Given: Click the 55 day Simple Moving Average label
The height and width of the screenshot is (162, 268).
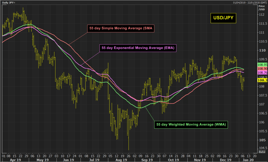Looking at the screenshot, I should [120, 28].
